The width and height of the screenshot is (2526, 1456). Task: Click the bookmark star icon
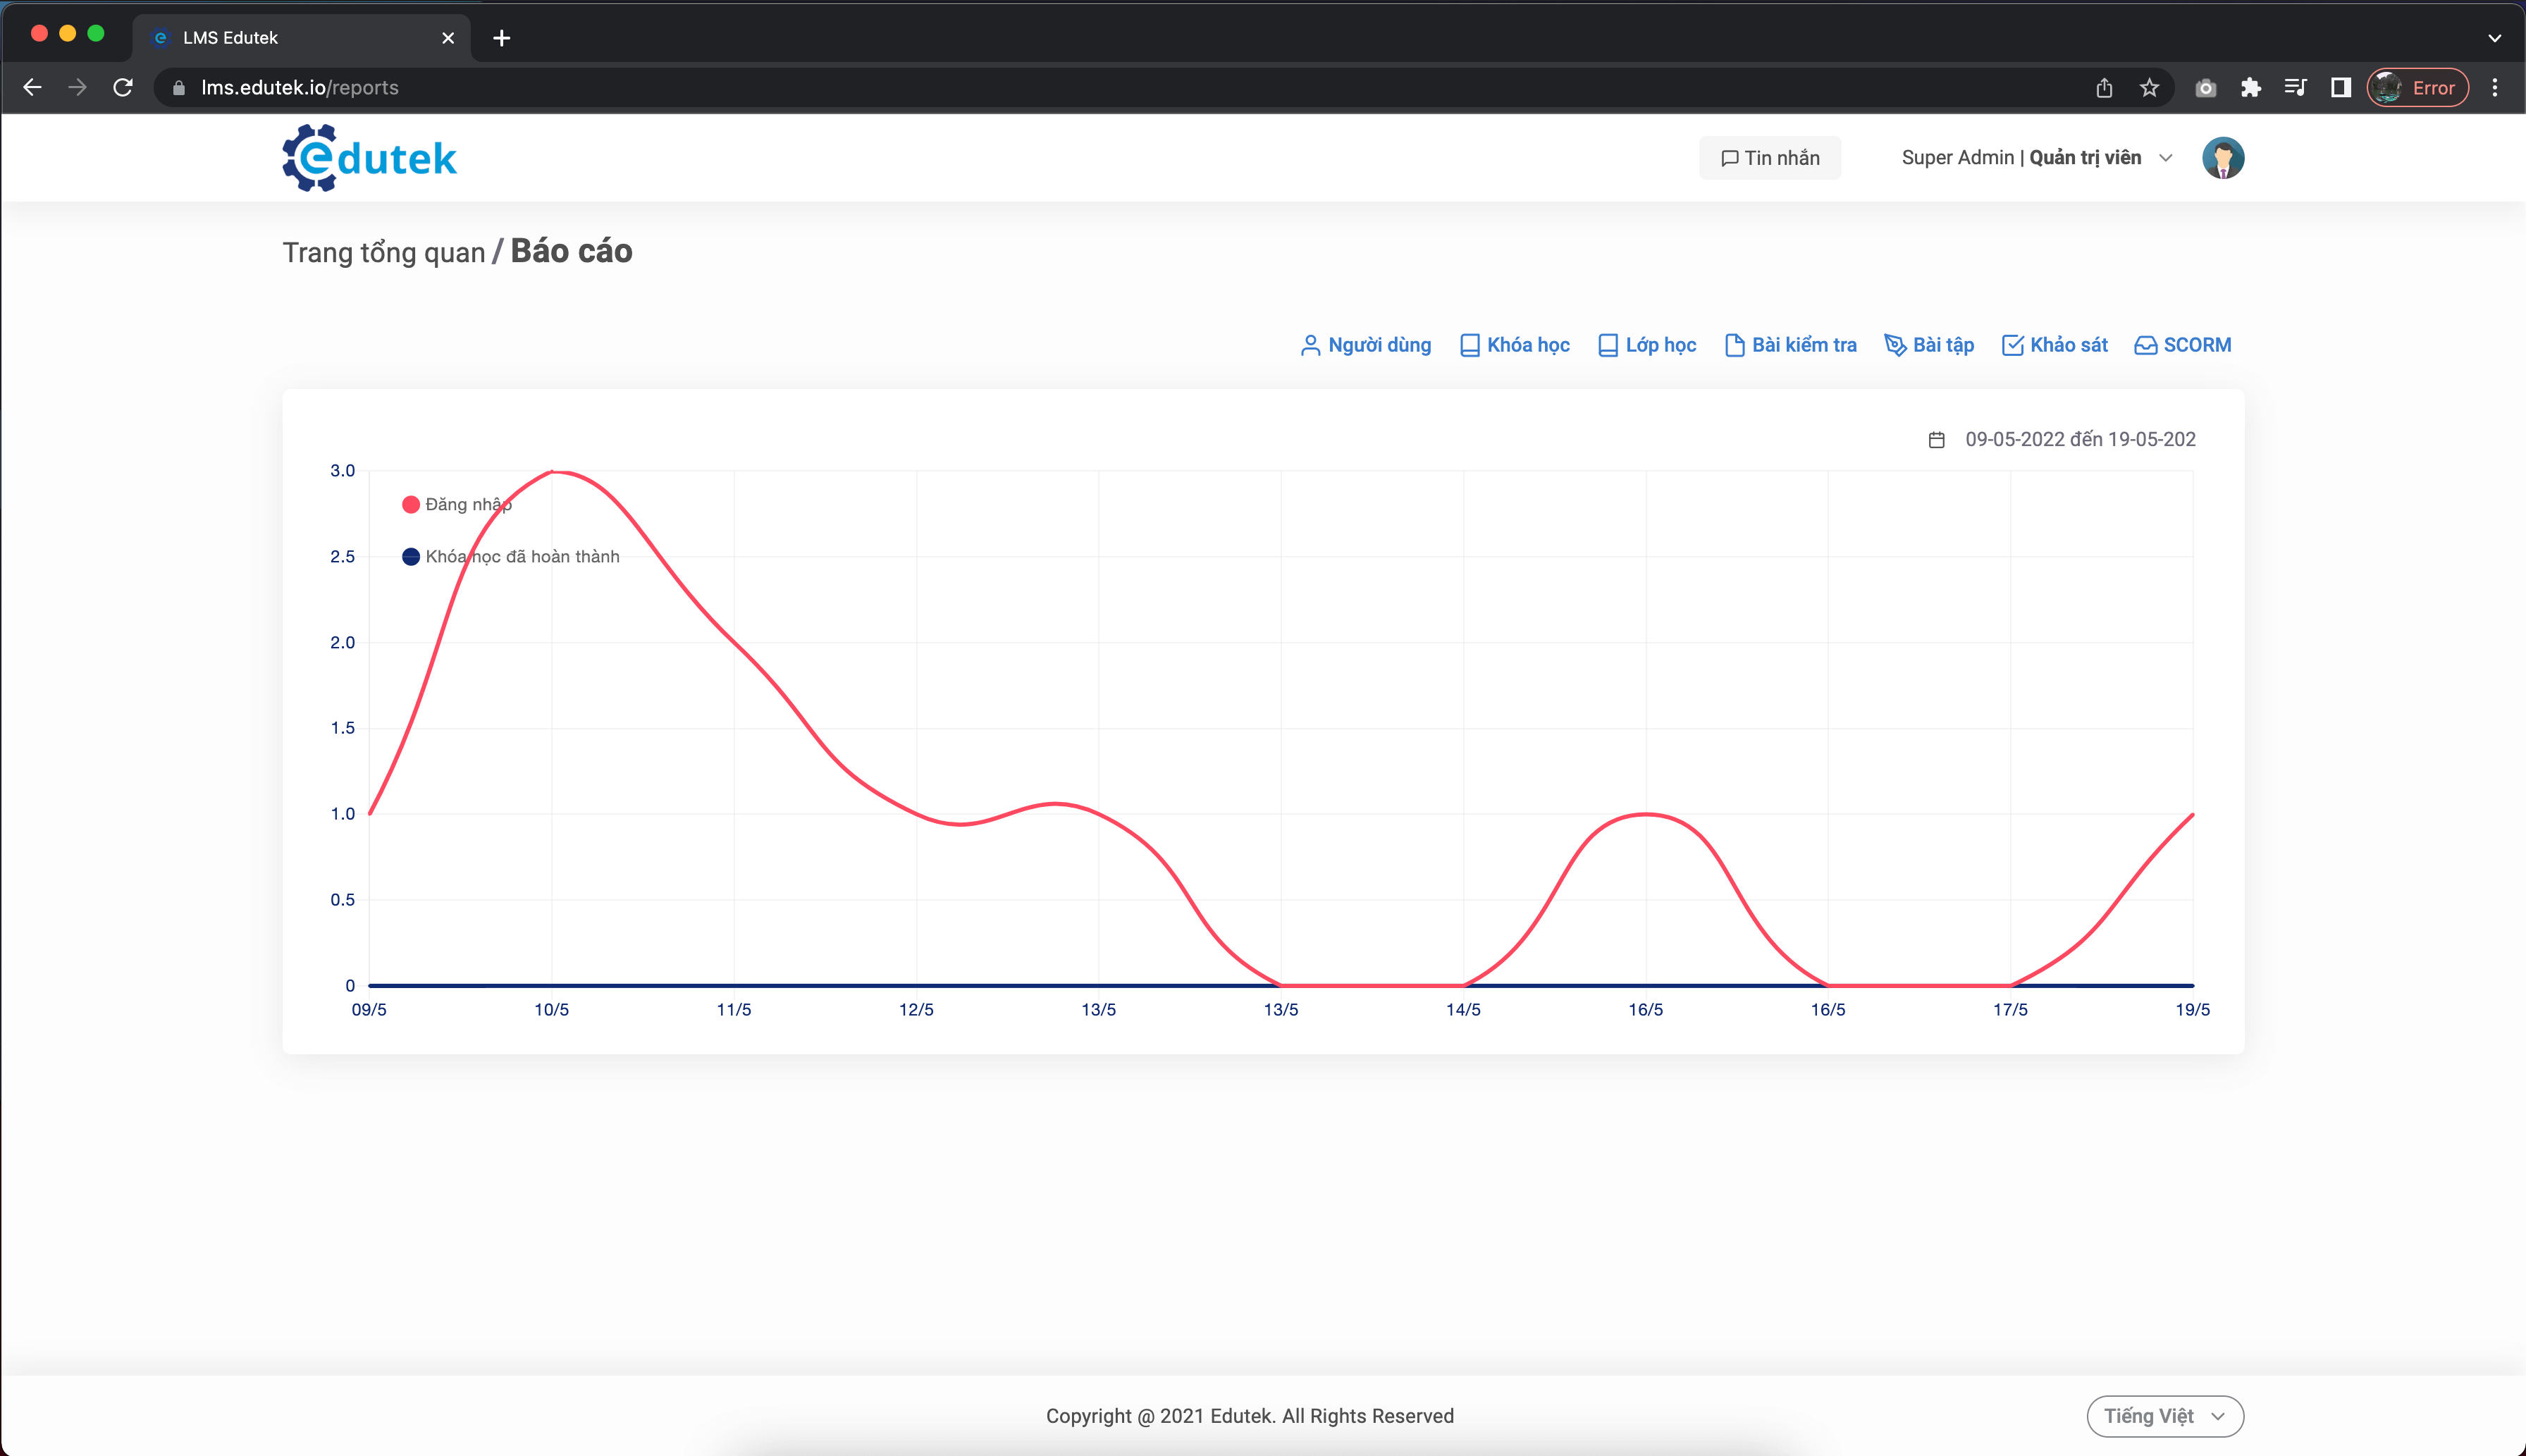[x=2149, y=88]
